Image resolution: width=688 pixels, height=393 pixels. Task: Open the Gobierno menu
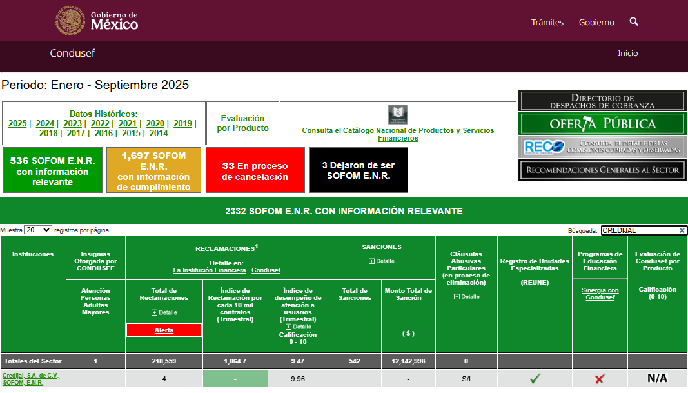[596, 23]
